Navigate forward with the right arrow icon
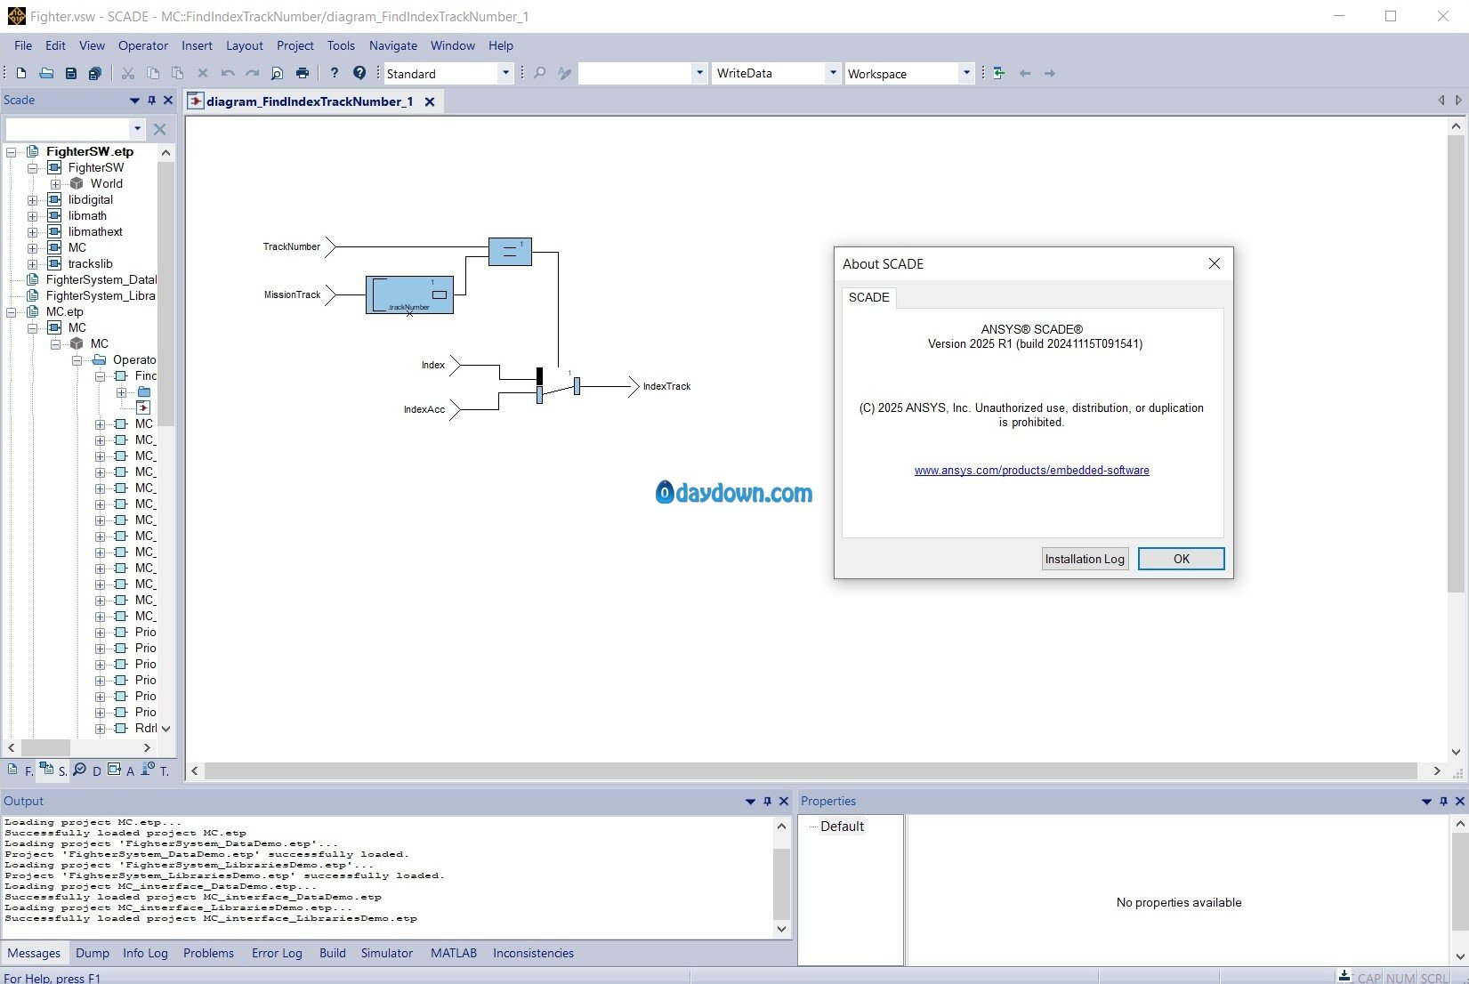This screenshot has height=984, width=1469. click(x=1049, y=74)
